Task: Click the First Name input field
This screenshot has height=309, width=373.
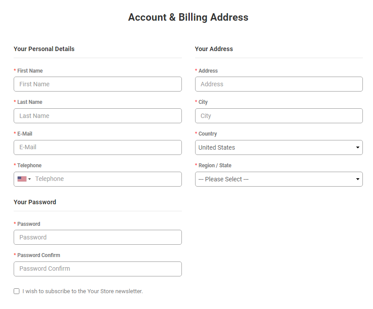Action: 97,84
